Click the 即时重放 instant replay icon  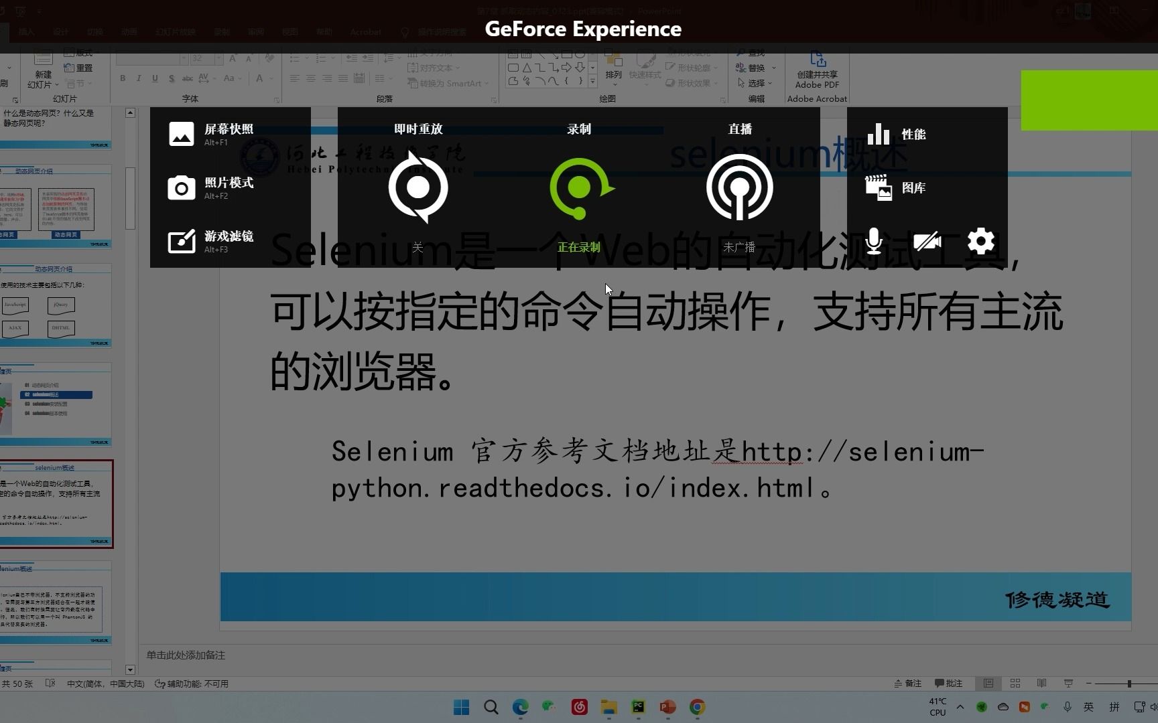(418, 187)
